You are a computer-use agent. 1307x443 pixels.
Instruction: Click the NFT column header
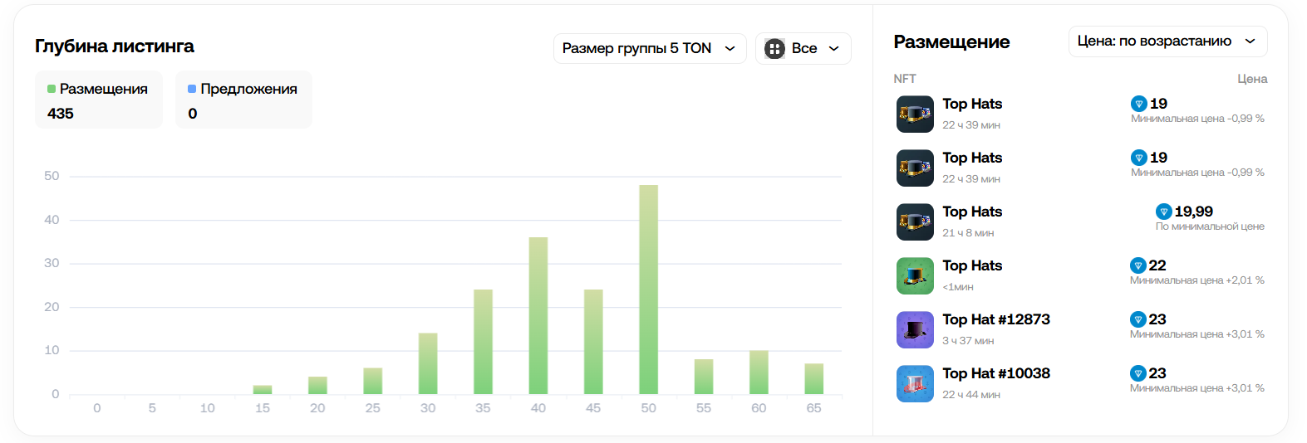(x=904, y=79)
